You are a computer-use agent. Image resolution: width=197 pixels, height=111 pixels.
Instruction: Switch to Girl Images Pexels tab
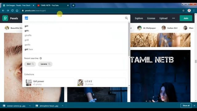[x=18, y=6]
